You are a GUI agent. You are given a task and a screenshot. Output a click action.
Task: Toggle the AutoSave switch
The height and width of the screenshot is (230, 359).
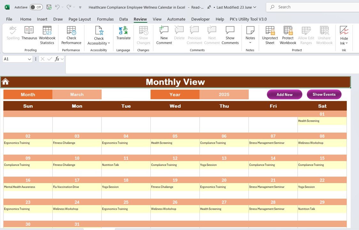(x=36, y=7)
